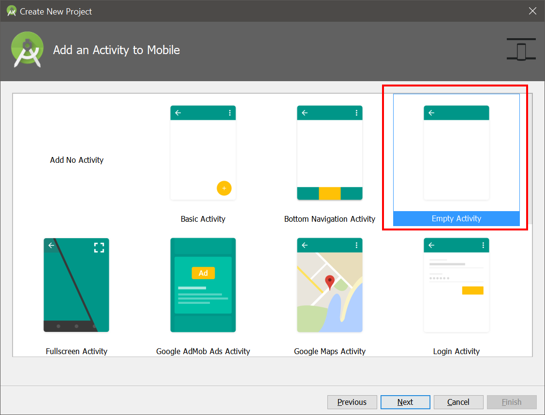Click the Next button
This screenshot has width=545, height=415.
405,402
